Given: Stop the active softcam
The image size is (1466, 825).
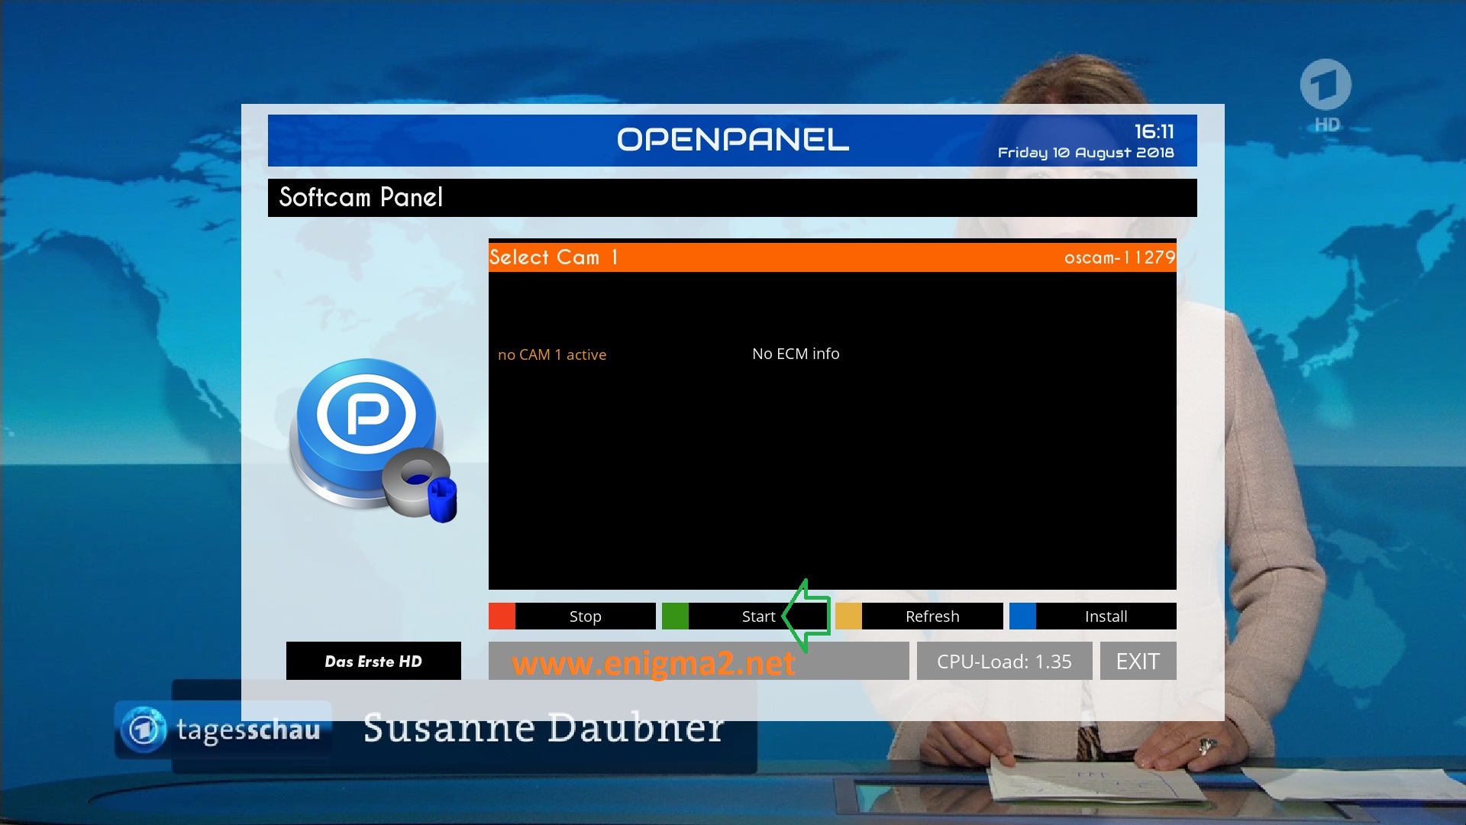Looking at the screenshot, I should click(585, 616).
